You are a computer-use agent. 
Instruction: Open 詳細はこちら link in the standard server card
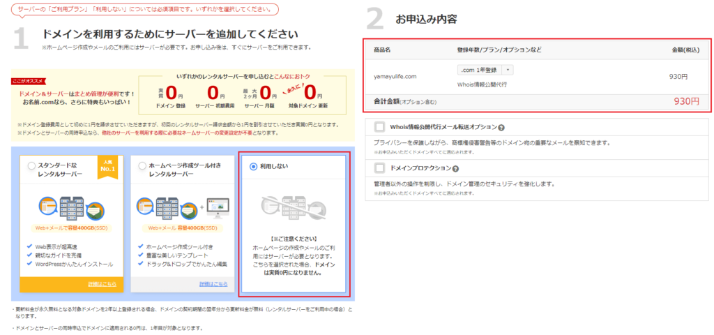coord(102,284)
